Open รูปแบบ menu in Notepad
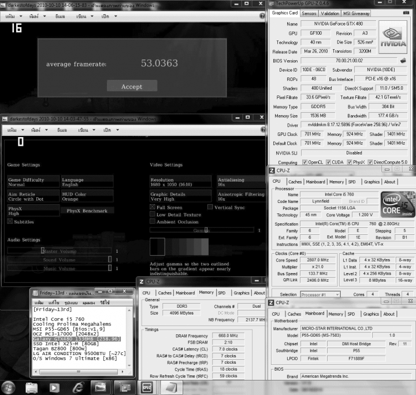 pos(70,302)
